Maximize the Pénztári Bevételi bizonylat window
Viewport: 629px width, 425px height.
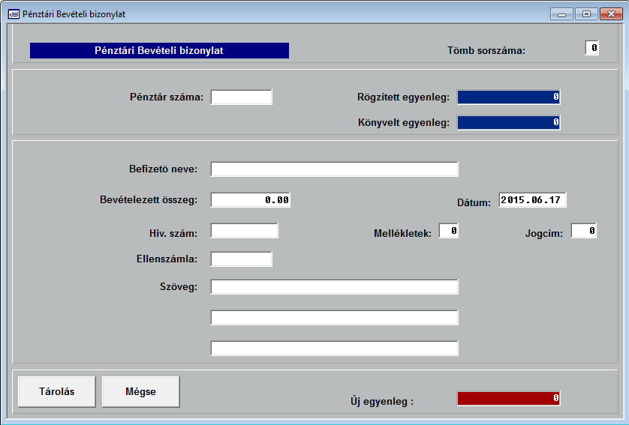click(586, 14)
